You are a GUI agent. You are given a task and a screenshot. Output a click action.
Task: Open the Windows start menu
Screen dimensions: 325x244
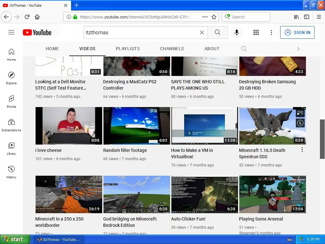[x=15, y=240]
